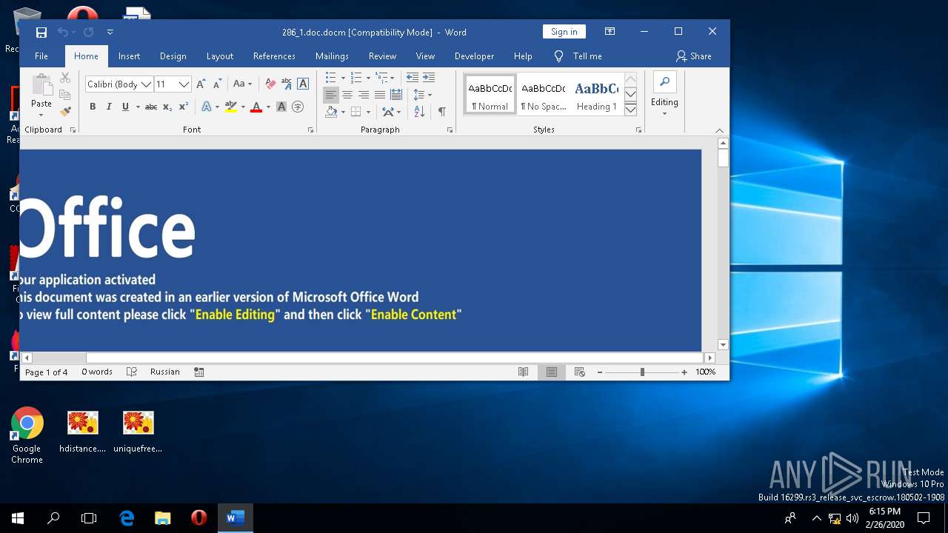Apply the Heading 1 style
948x533 pixels.
point(596,95)
